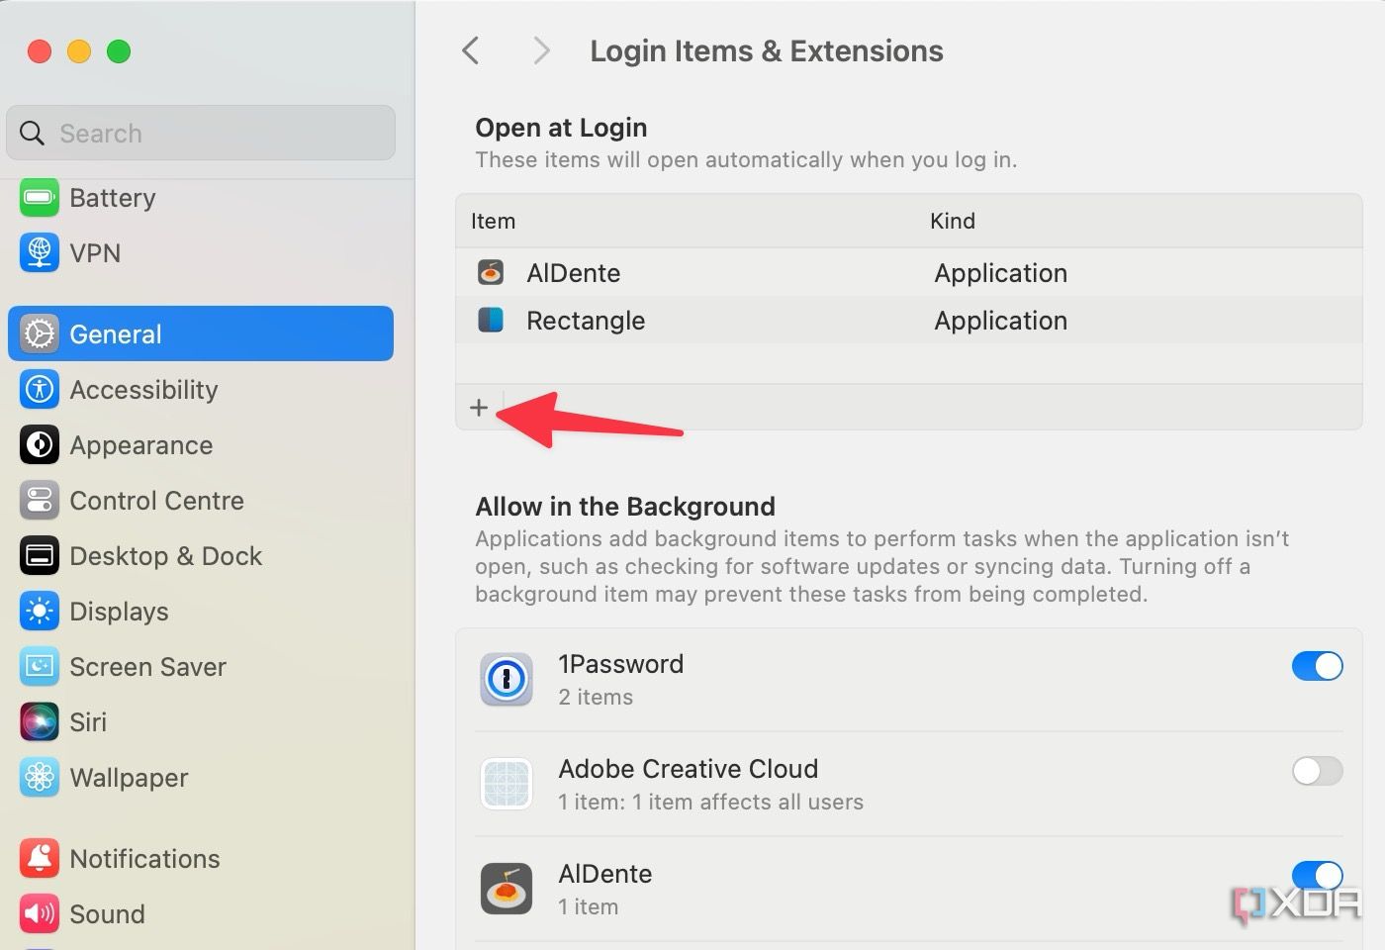The width and height of the screenshot is (1385, 950).
Task: Click the Item column header
Action: 493,221
